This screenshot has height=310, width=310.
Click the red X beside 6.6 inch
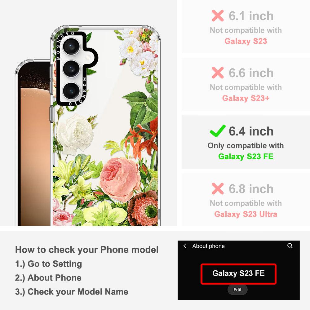[x=218, y=73]
